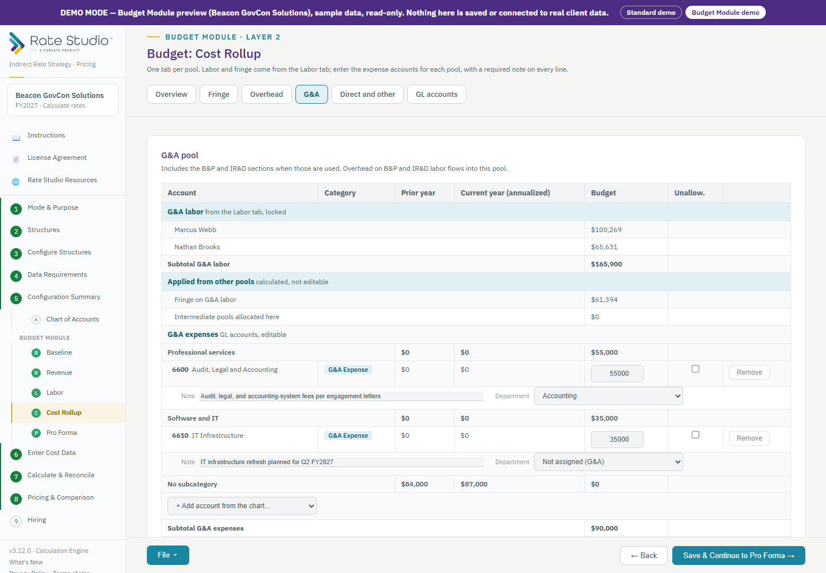Open Instructions book icon in sidebar
This screenshot has width=826, height=573.
click(16, 138)
